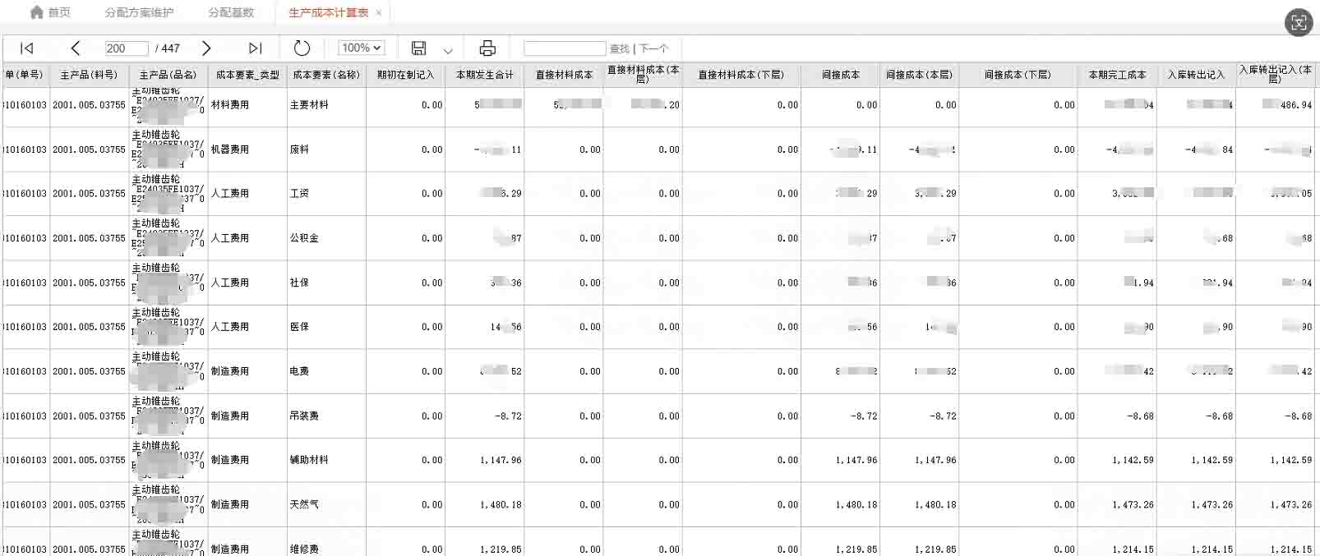The height and width of the screenshot is (556, 1320).
Task: Click 成本要素(名称) column header
Action: (x=326, y=75)
